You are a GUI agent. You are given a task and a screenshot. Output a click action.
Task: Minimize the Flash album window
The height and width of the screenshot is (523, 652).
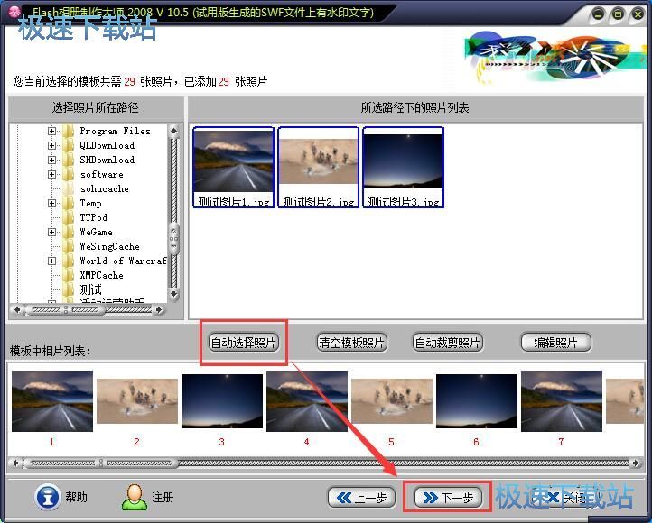pos(598,14)
